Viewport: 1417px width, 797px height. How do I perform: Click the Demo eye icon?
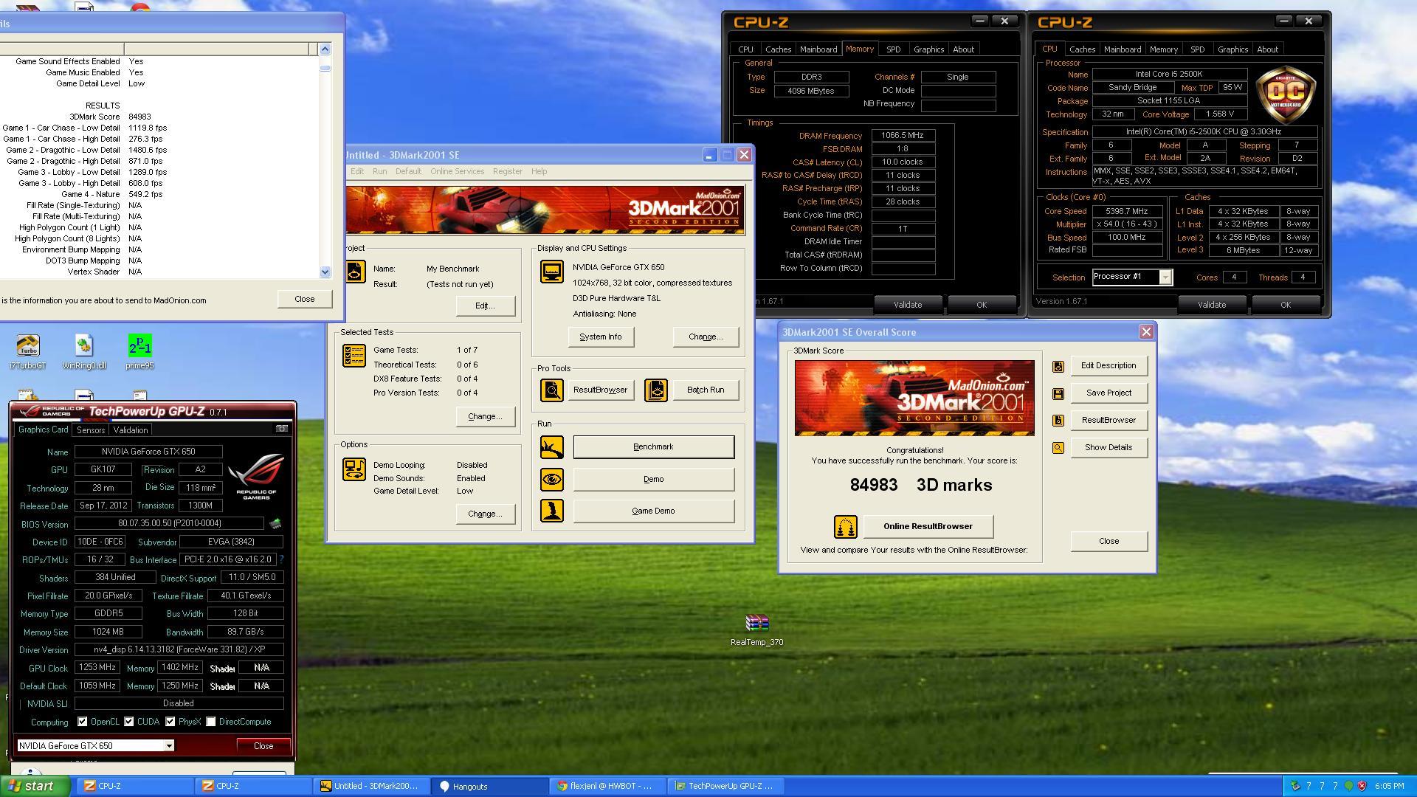tap(551, 480)
